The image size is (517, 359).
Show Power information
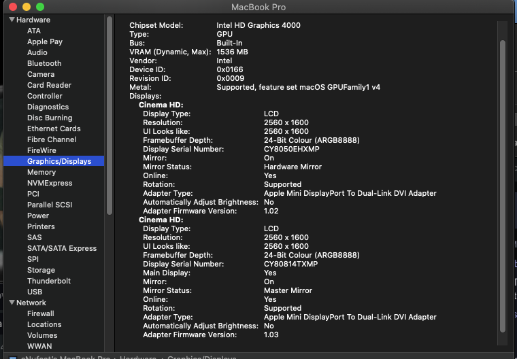(38, 216)
